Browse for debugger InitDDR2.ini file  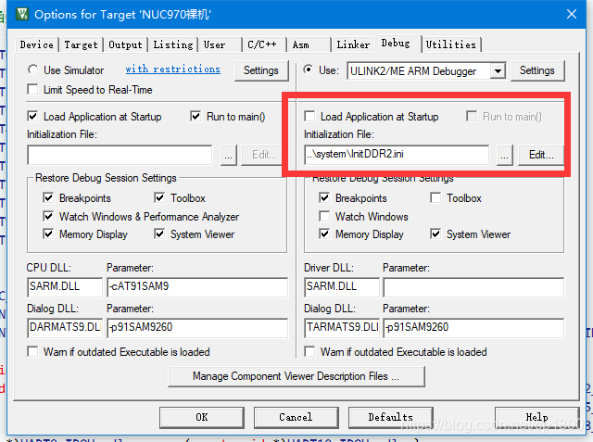(504, 155)
